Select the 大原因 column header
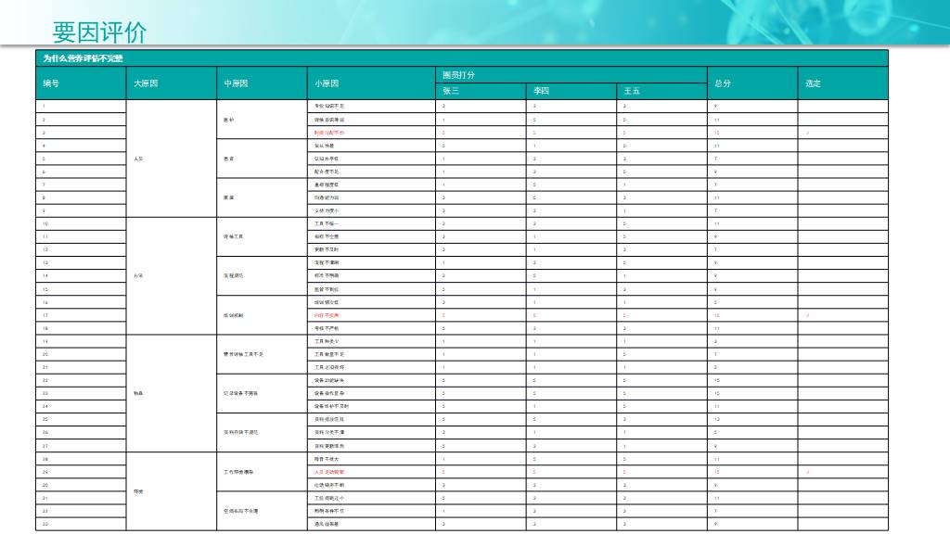950x534 pixels. point(145,83)
